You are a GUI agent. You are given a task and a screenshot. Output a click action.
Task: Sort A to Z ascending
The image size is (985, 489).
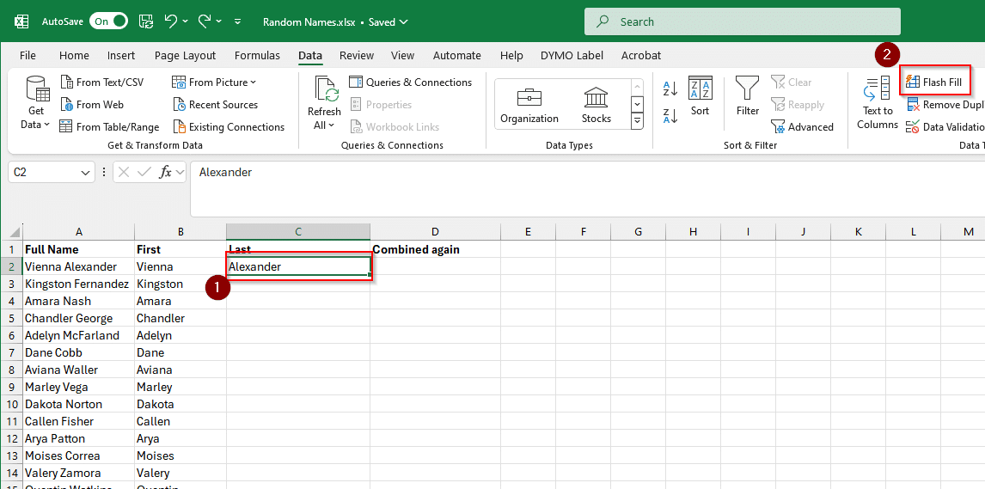coord(671,89)
